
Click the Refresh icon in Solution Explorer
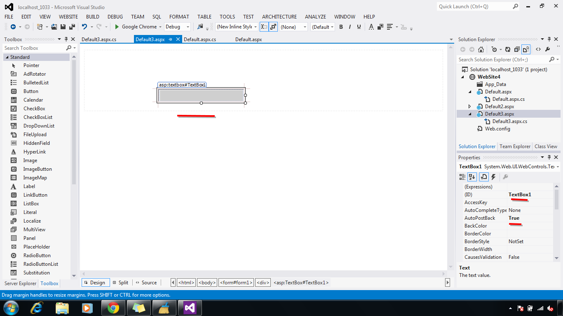tap(508, 49)
